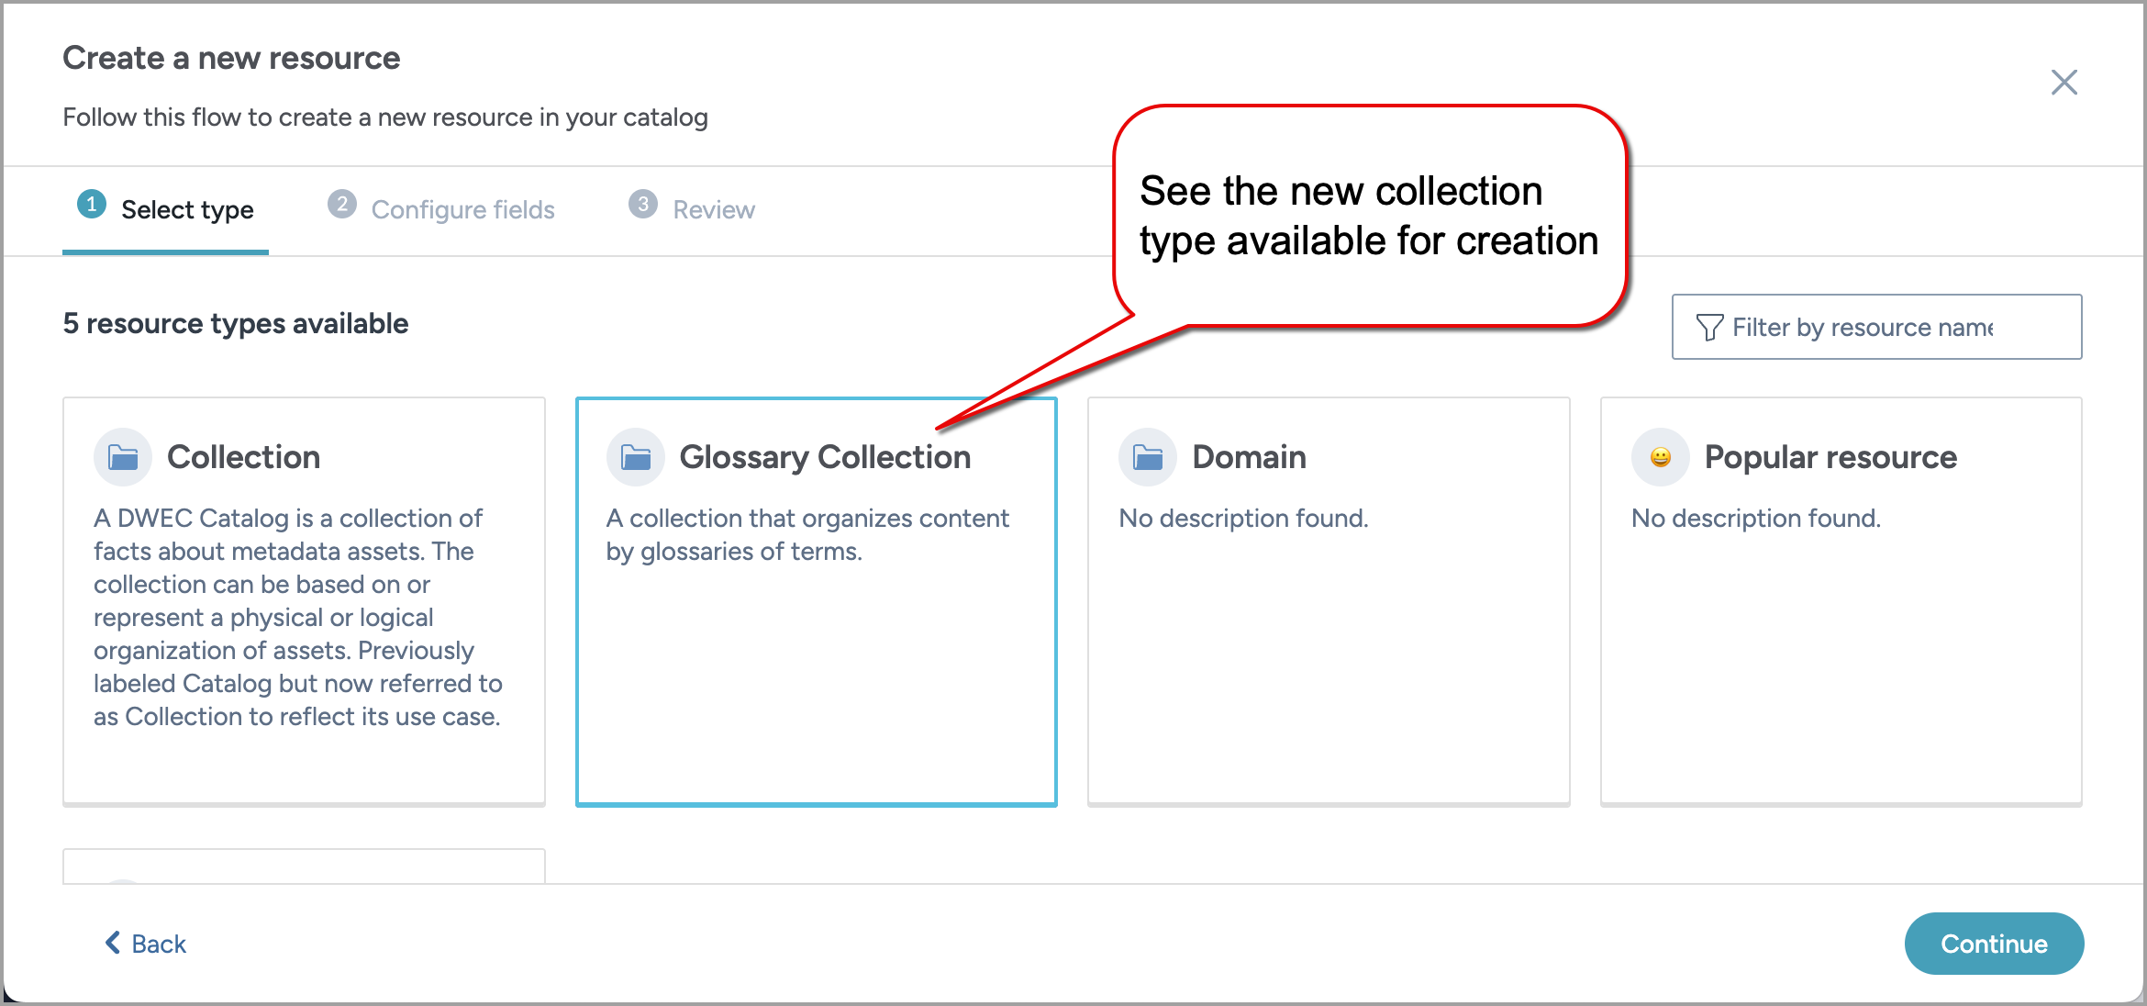The height and width of the screenshot is (1006, 2147).
Task: Select the Popular resource heading
Action: pyautogui.click(x=1830, y=457)
